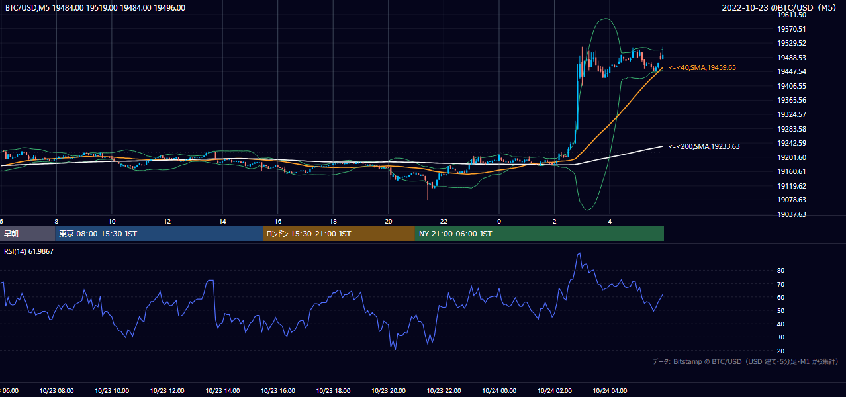Image resolution: width=846 pixels, height=397 pixels.
Task: Click RSI axis level 80
Action: coord(780,271)
